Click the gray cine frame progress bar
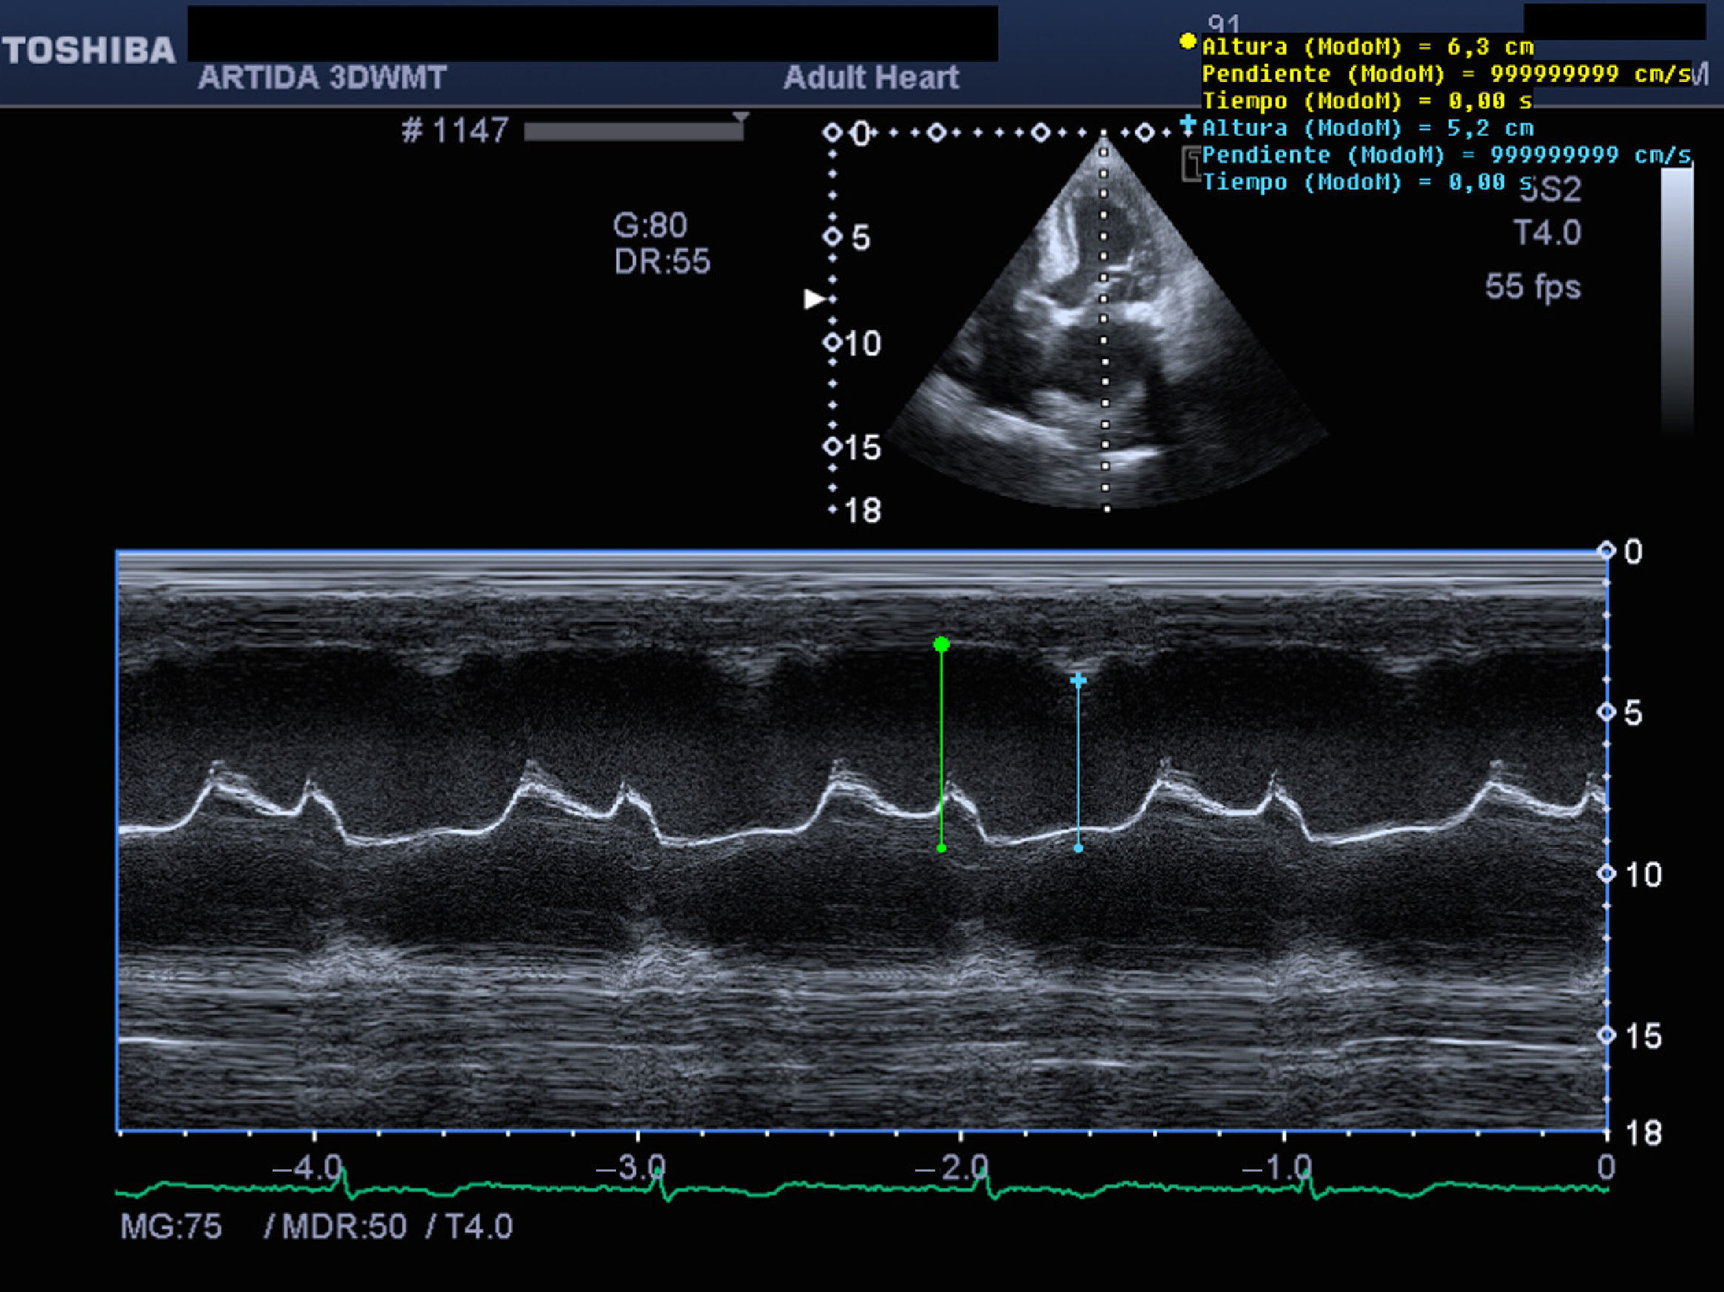 pyautogui.click(x=633, y=131)
